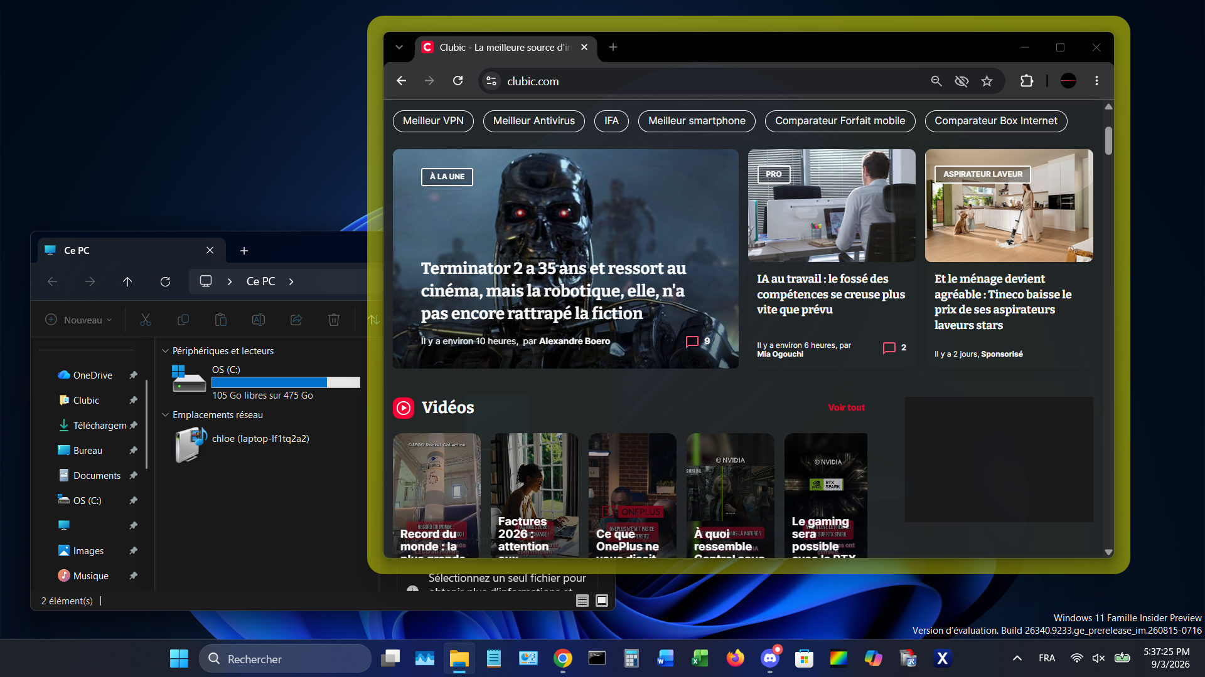The image size is (1205, 677).
Task: Collapse the Périphériques et lecteurs group
Action: pyautogui.click(x=166, y=351)
